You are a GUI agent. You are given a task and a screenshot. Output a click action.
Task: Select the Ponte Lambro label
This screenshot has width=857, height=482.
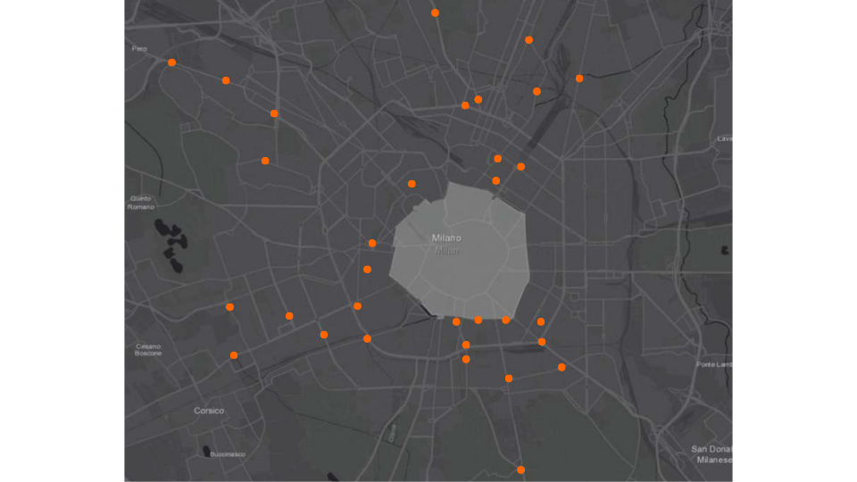(x=714, y=364)
